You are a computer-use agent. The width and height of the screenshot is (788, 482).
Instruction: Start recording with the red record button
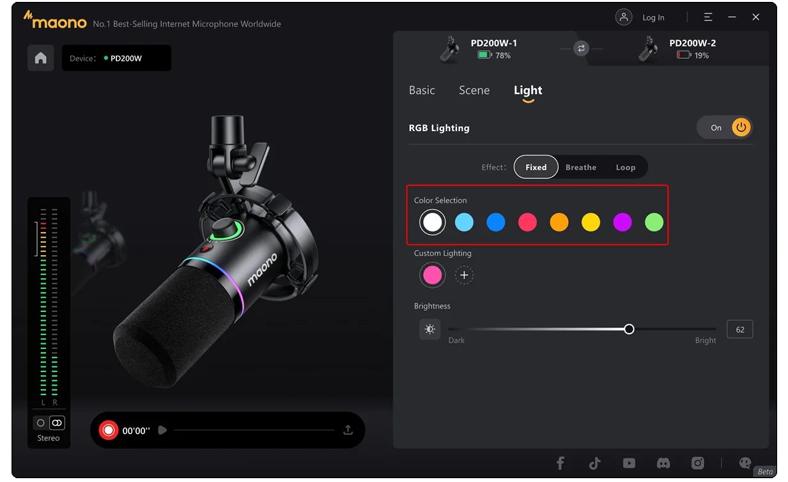[x=109, y=430]
